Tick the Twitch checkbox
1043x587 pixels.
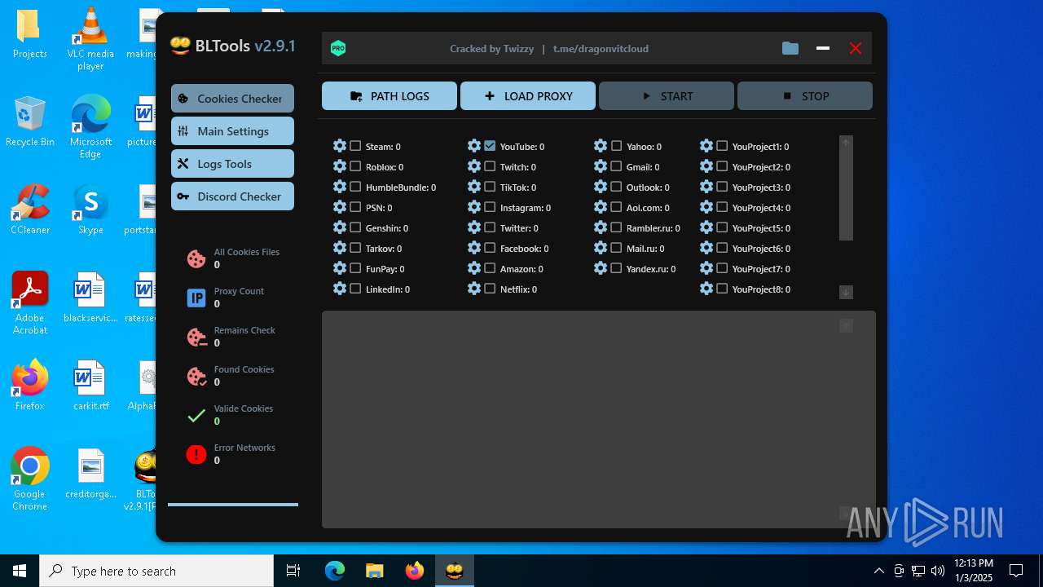click(490, 166)
